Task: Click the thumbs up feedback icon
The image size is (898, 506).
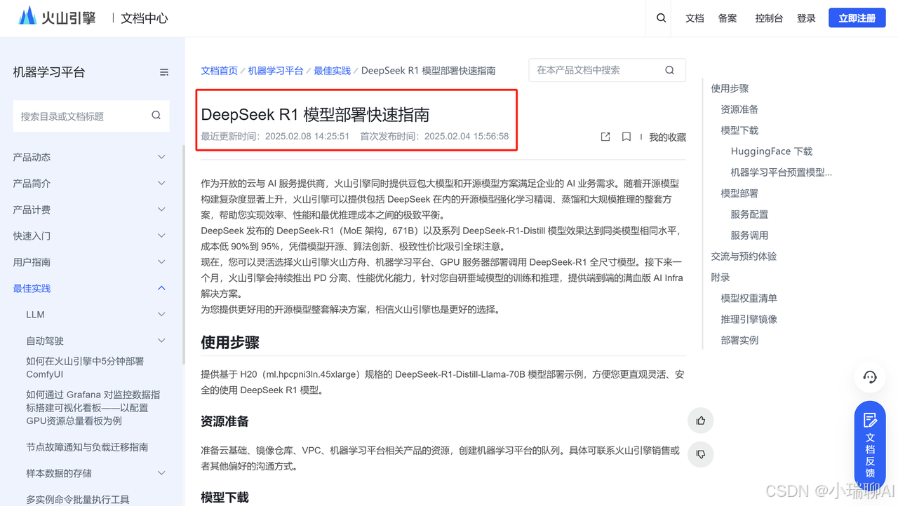Action: pyautogui.click(x=701, y=420)
